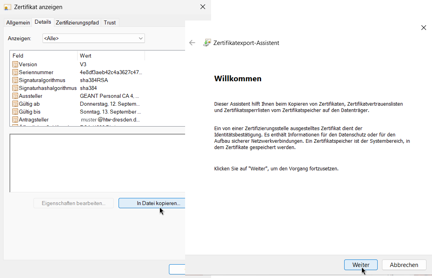Click Weiter to continue the wizard
432x278 pixels.
tap(361, 265)
